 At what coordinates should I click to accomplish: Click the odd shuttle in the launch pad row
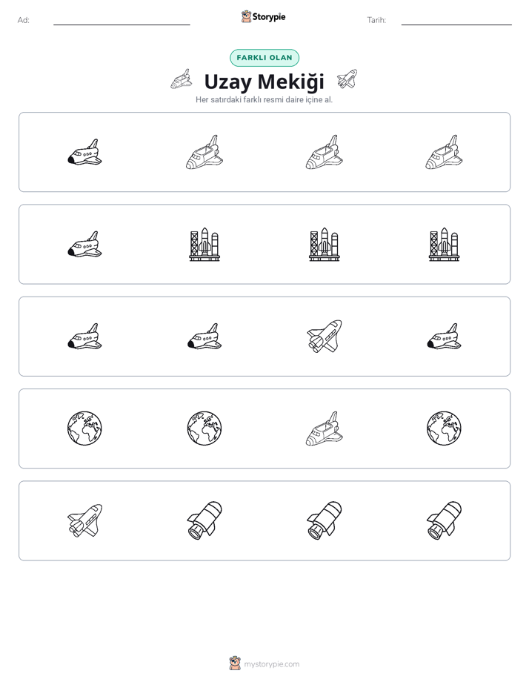pyautogui.click(x=84, y=244)
